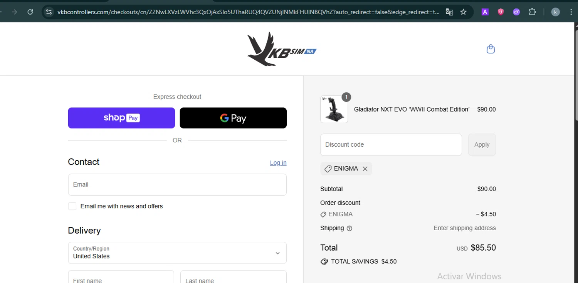
Task: Focus the Discount code field
Action: click(391, 145)
